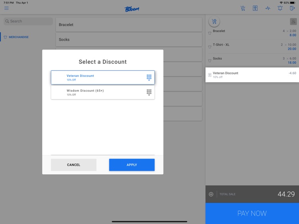The width and height of the screenshot is (299, 224).
Task: Click the T-Shirt 20.00 line total
Action: 292,49
